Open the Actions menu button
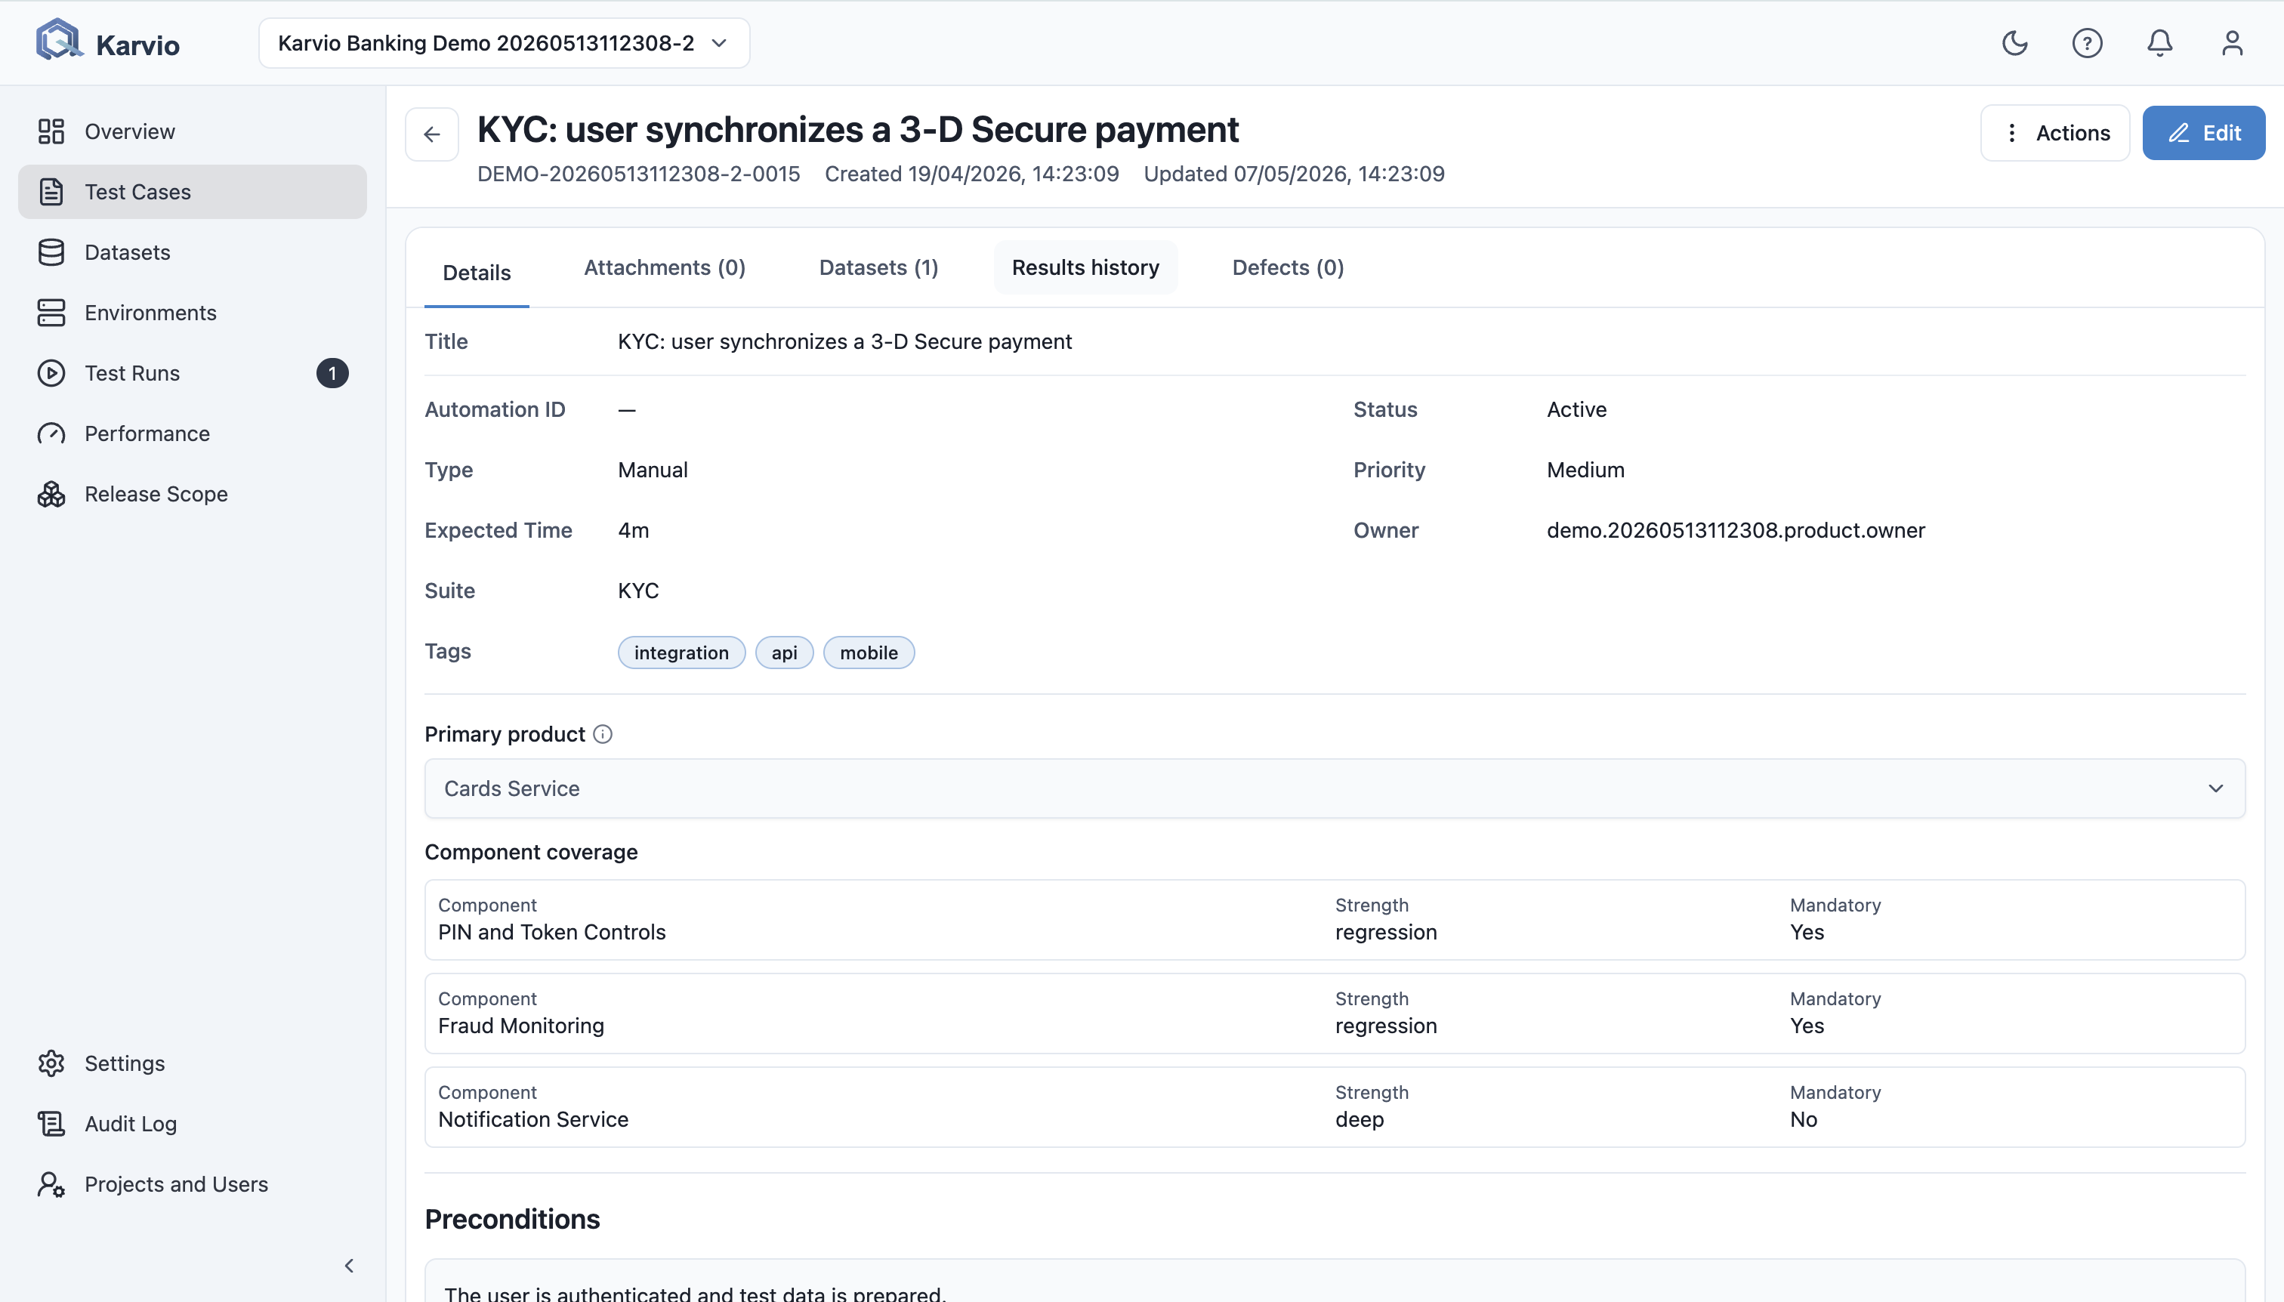The width and height of the screenshot is (2284, 1302). 2055,133
